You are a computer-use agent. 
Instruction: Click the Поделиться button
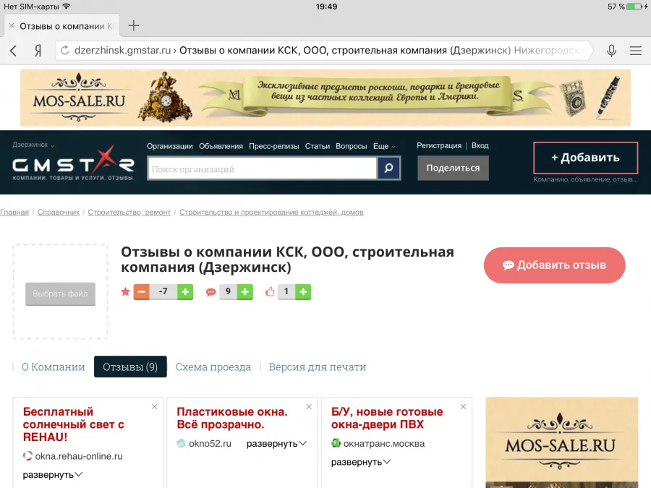[453, 168]
